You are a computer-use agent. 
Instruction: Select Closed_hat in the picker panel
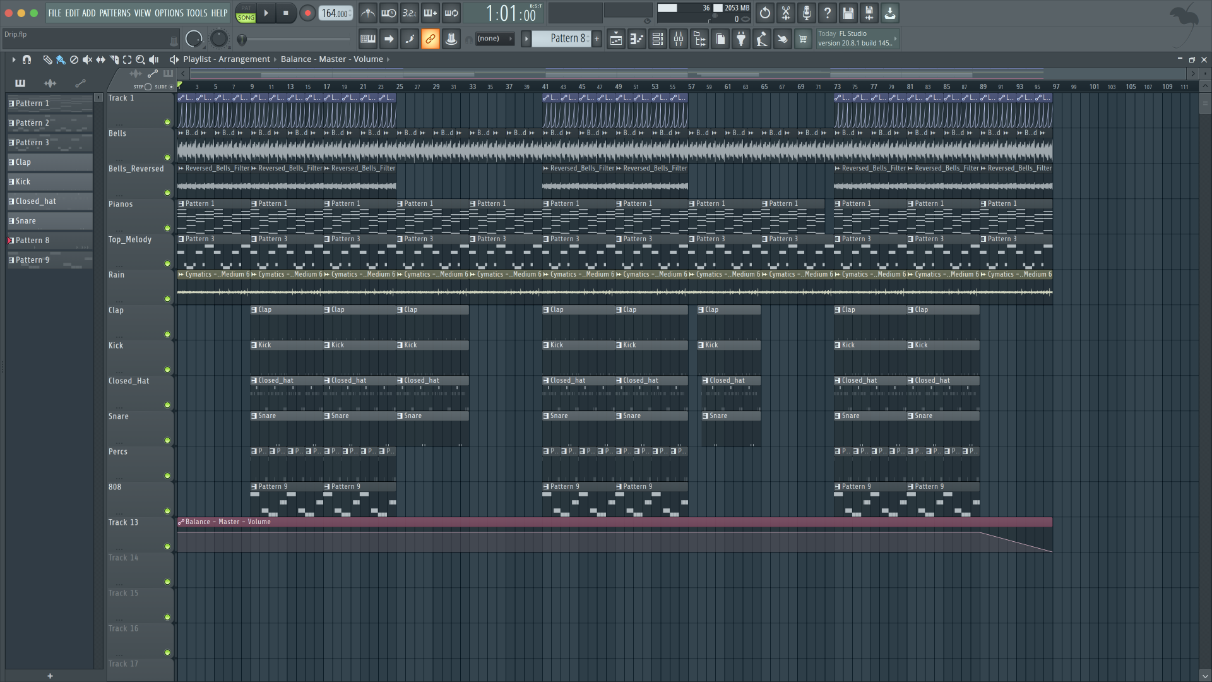[50, 201]
